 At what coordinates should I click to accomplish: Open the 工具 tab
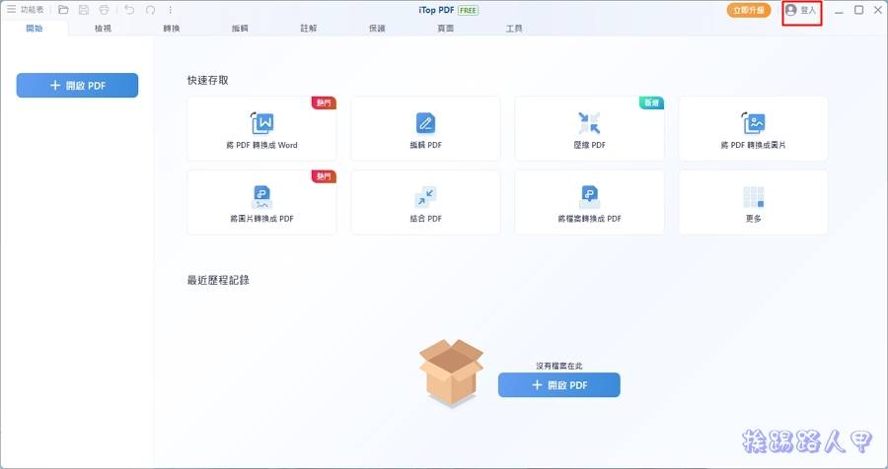pyautogui.click(x=514, y=29)
